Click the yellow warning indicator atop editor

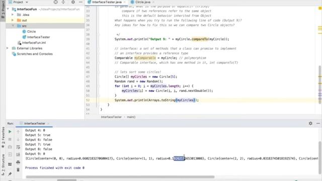[x=320, y=8]
